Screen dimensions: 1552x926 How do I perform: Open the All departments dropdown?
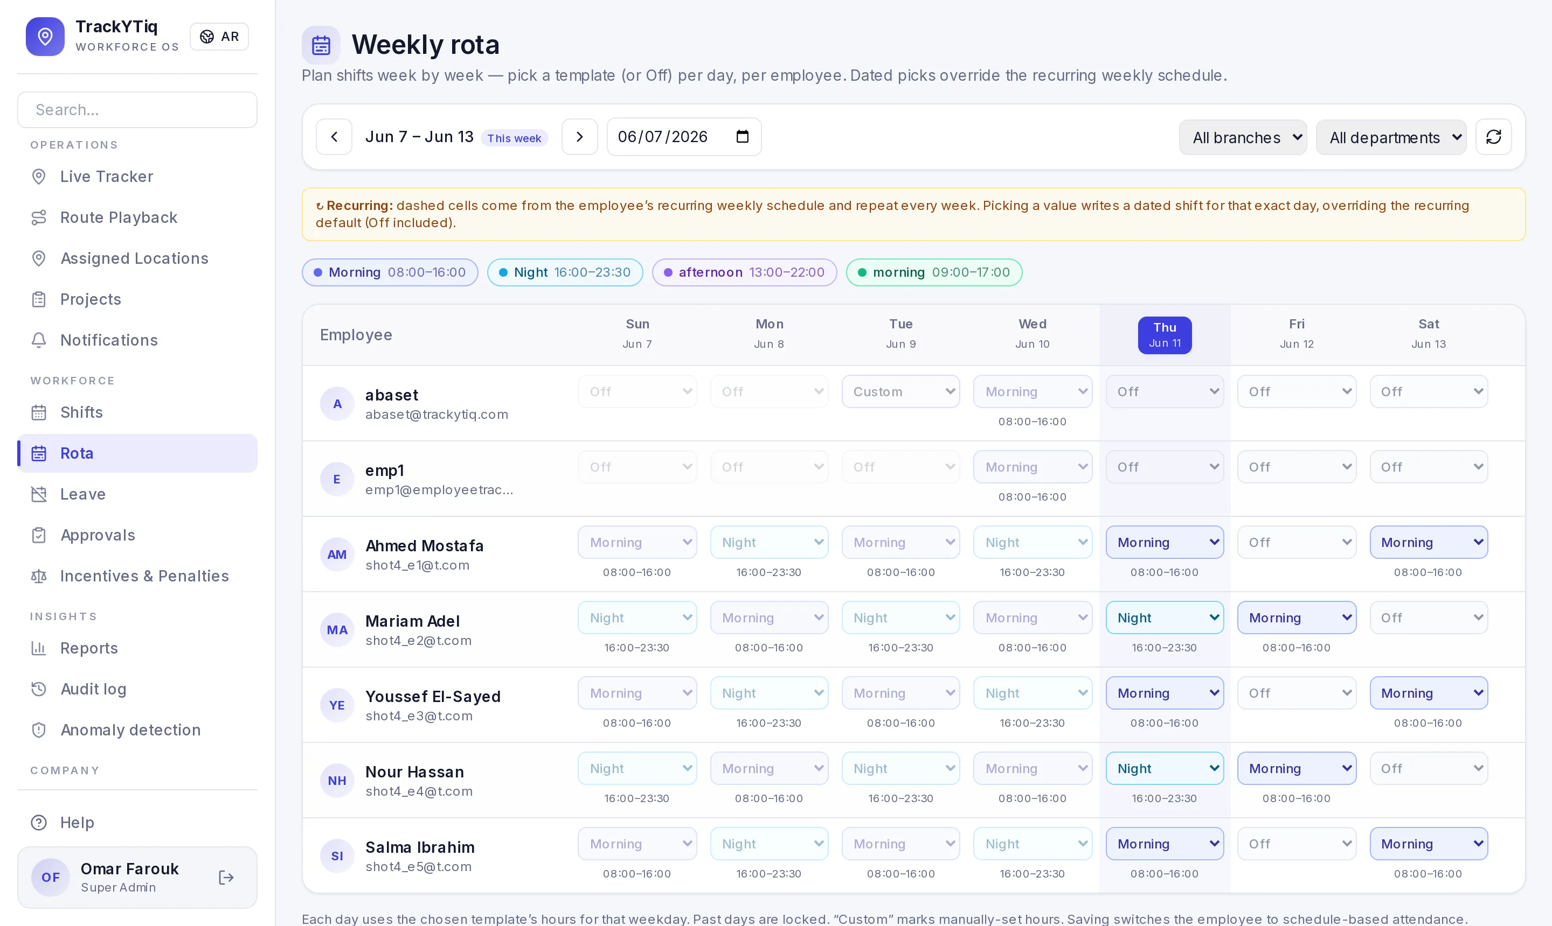1391,137
